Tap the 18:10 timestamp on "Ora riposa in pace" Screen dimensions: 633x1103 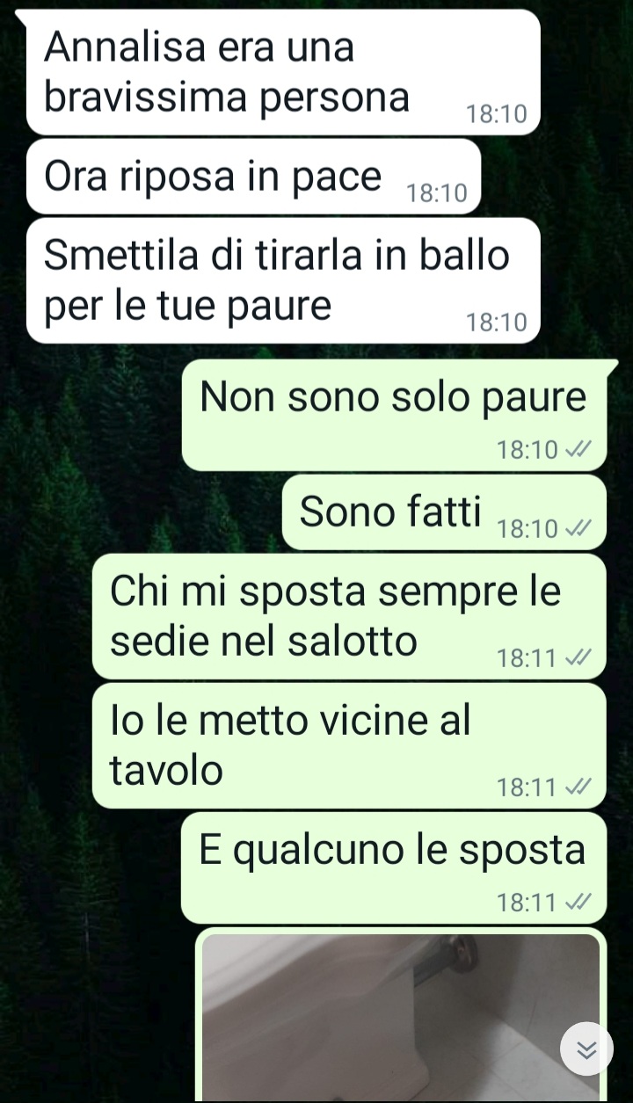pos(437,193)
